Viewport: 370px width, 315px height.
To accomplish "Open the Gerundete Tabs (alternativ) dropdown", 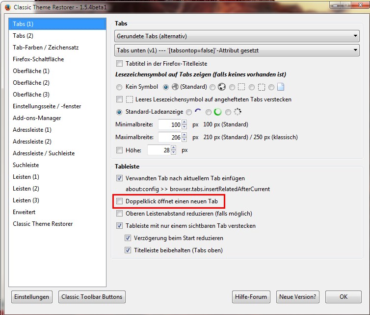I will [237, 36].
